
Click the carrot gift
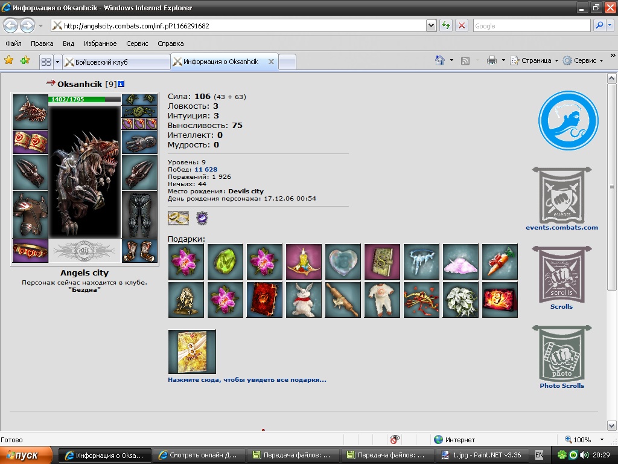pyautogui.click(x=500, y=262)
